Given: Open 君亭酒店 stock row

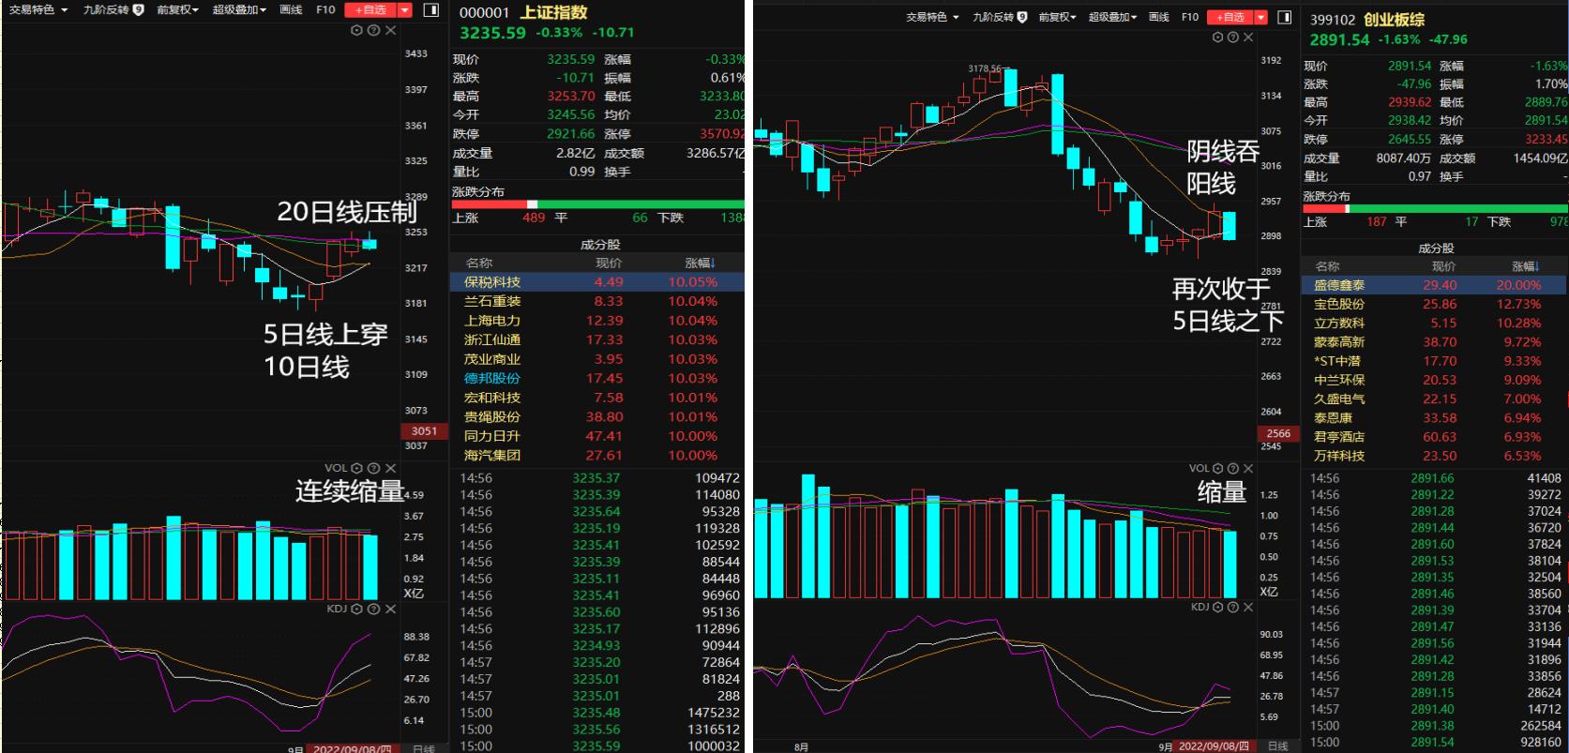Looking at the screenshot, I should click(x=1435, y=437).
